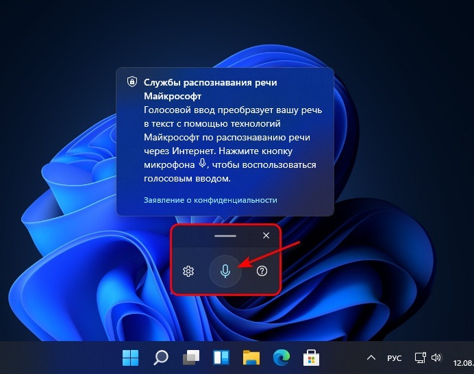Open the Windows Start menu
Viewport: 474px width, 374px height.
point(131,358)
